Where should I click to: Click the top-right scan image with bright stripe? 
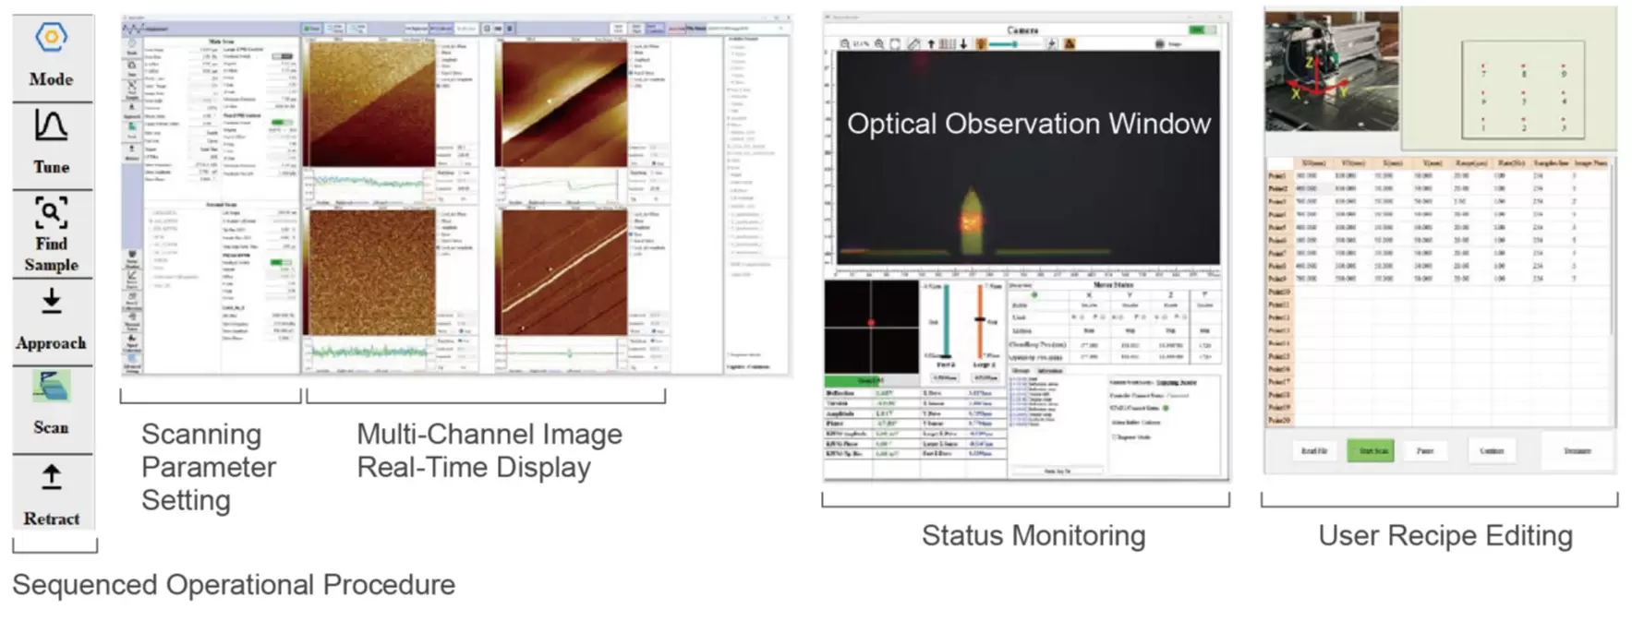point(561,104)
